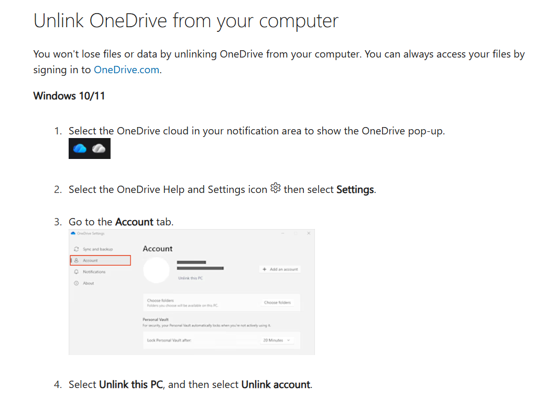This screenshot has width=535, height=411.
Task: Open the OneDrive.com link
Action: point(126,70)
